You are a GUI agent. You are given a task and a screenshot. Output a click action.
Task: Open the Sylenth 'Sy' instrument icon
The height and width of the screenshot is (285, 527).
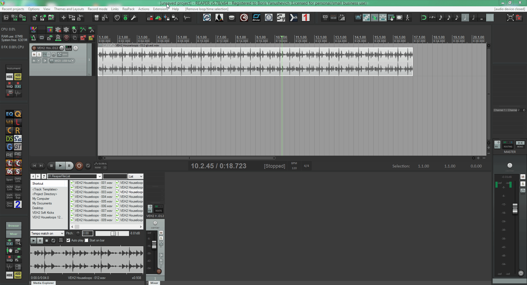click(281, 18)
